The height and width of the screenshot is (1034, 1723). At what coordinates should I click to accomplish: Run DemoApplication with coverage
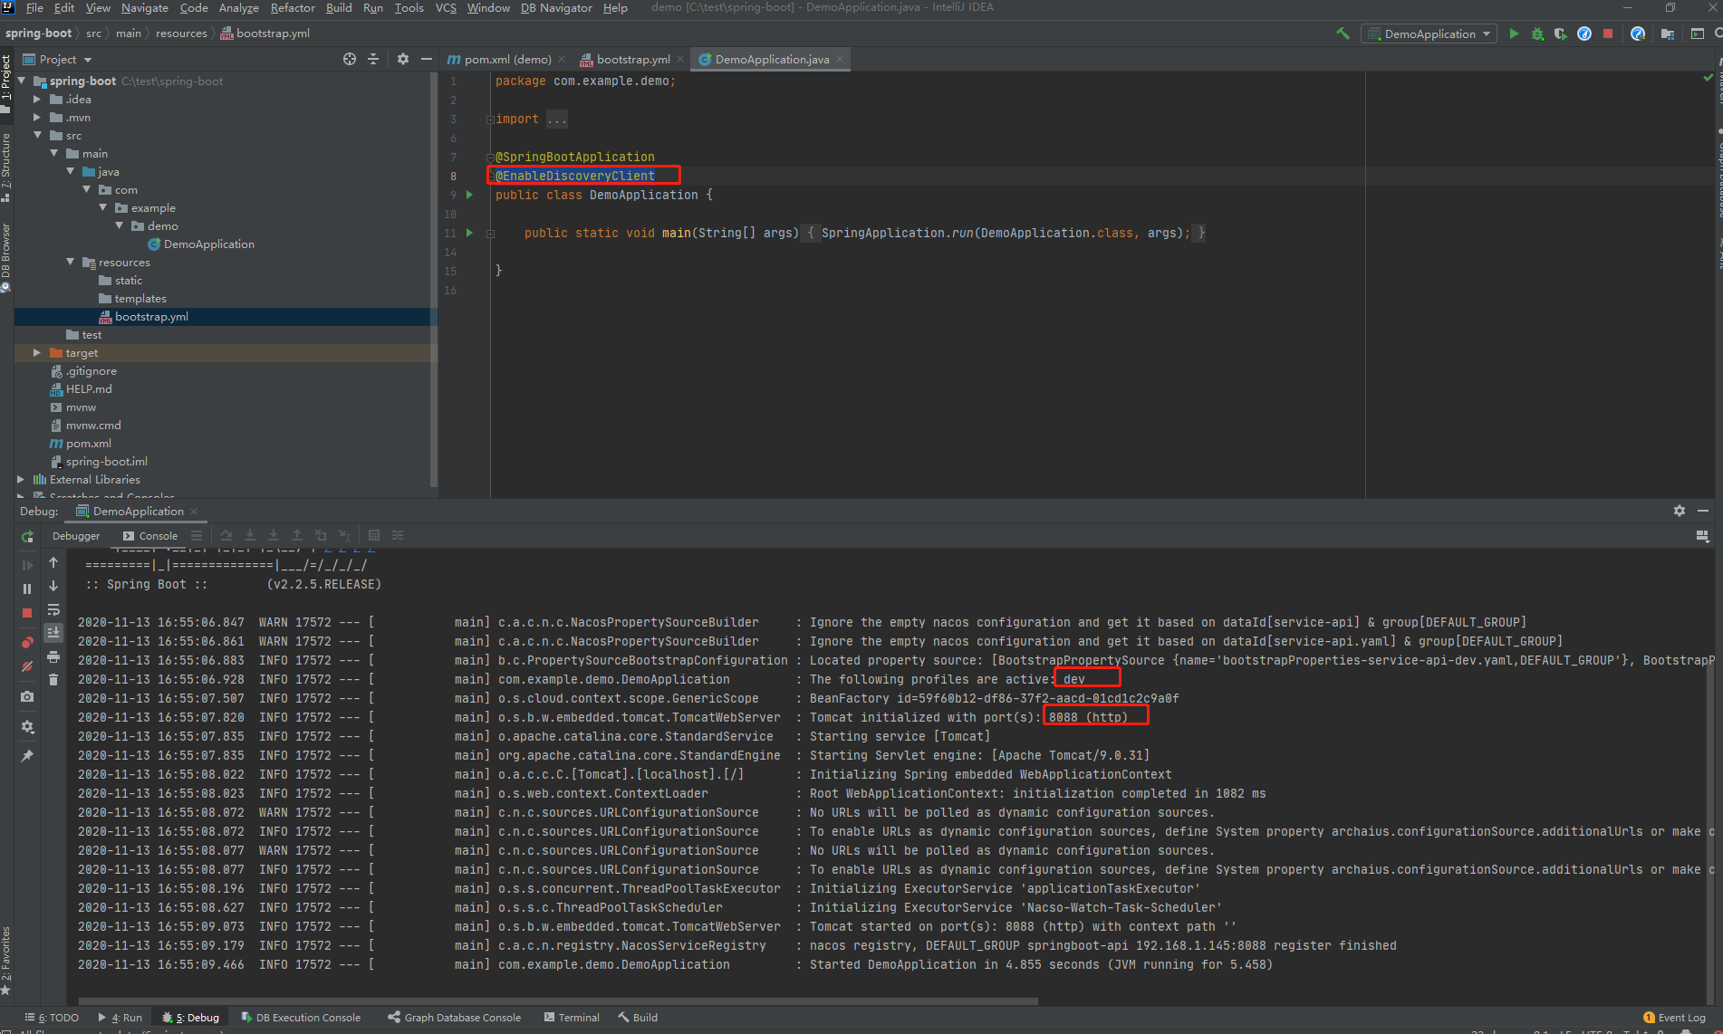[1560, 34]
